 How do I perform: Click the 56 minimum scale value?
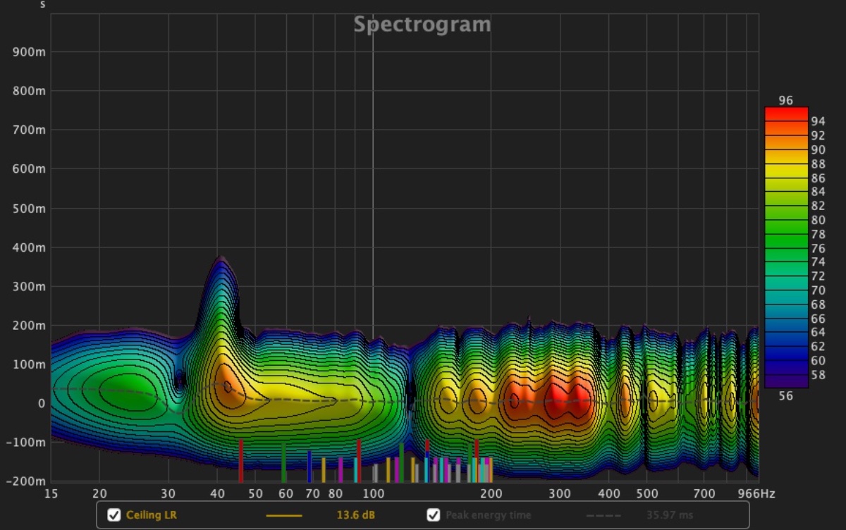click(785, 396)
